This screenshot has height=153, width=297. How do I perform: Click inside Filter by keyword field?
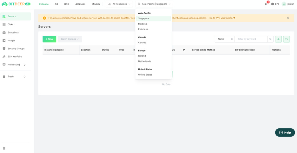point(251,39)
